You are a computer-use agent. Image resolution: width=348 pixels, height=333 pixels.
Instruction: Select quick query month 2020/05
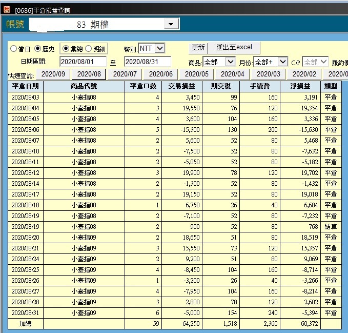(197, 74)
